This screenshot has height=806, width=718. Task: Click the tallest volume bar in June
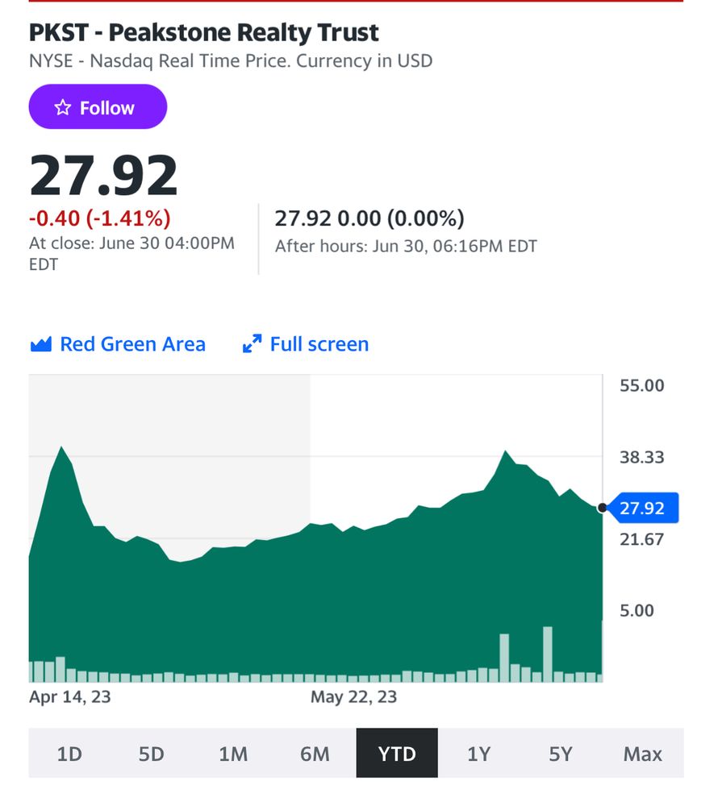[x=548, y=654]
